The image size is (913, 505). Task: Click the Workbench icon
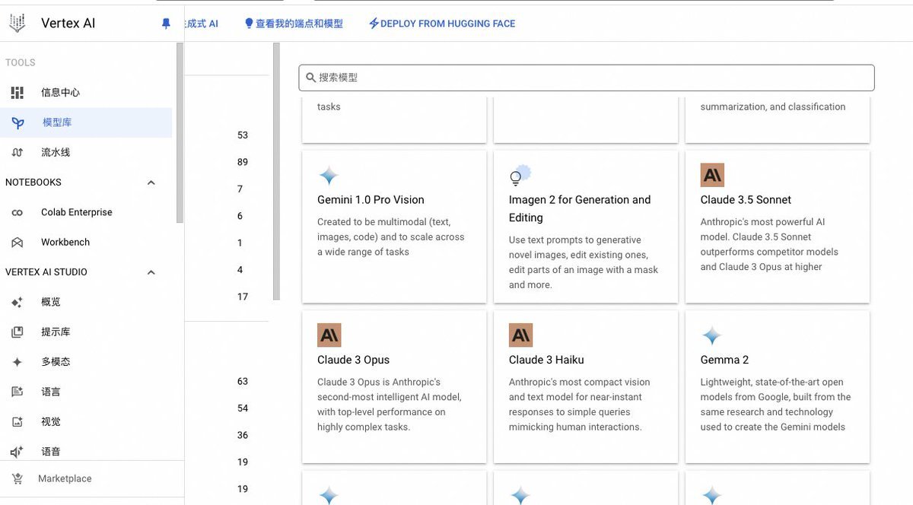pyautogui.click(x=17, y=243)
